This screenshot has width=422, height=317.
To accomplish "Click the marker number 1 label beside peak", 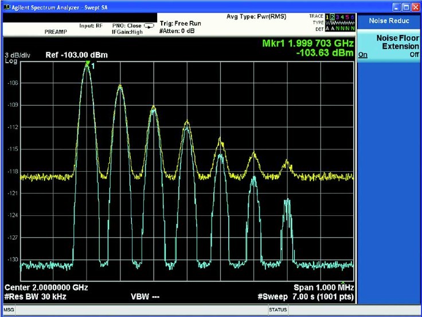I will (93, 66).
